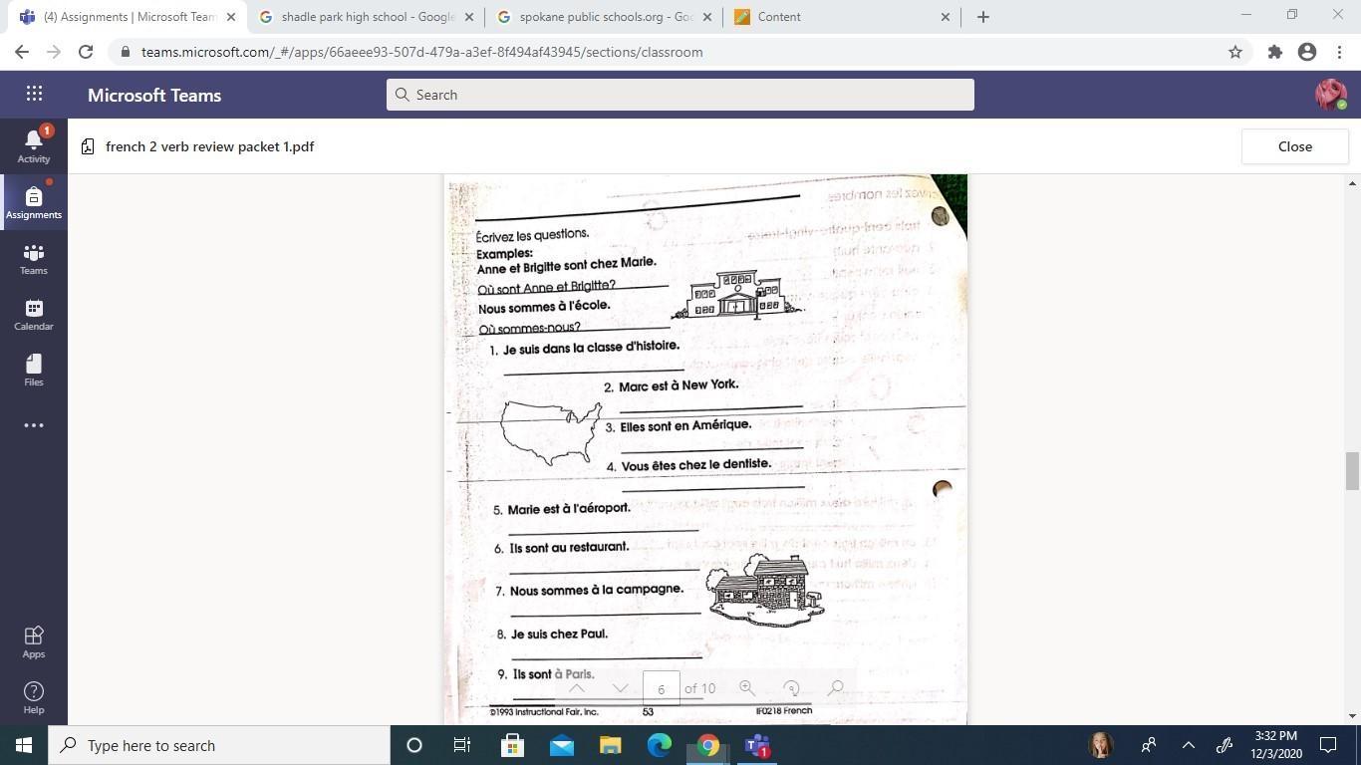Switch to the Content browser tab

click(x=841, y=17)
